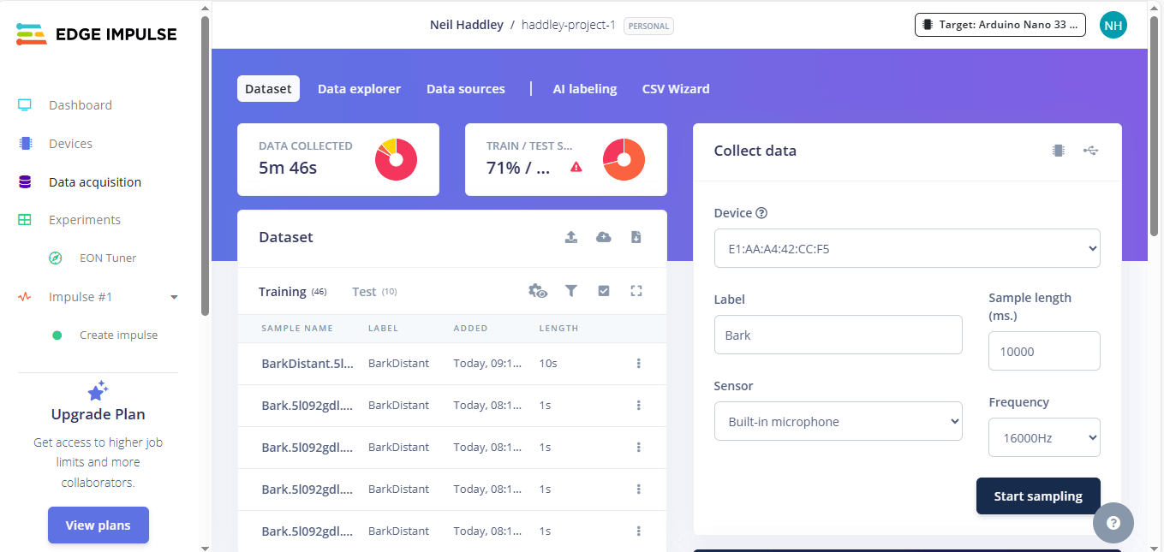The width and height of the screenshot is (1164, 552).
Task: Open the CSV Wizard tab
Action: tap(676, 89)
